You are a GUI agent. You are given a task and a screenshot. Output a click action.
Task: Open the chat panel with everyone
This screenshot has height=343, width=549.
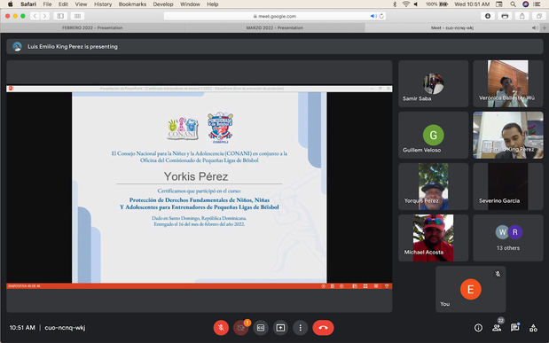pos(514,328)
